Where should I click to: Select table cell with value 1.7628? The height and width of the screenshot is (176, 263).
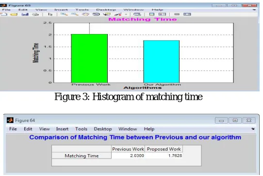click(x=164, y=156)
